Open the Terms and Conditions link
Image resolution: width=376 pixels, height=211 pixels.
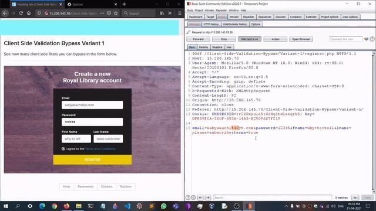(x=100, y=149)
